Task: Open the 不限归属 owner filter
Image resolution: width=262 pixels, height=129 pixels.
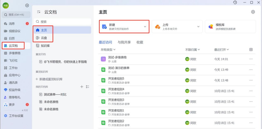Action: (x=193, y=50)
